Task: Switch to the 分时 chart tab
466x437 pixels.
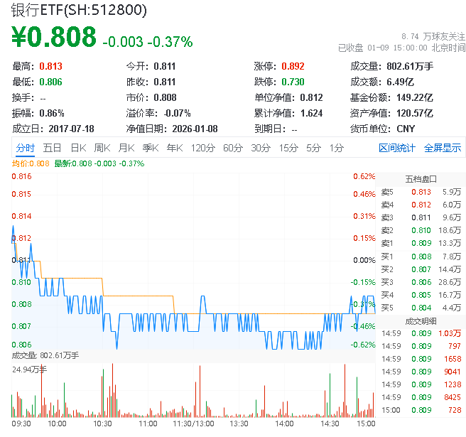Action: pos(25,148)
